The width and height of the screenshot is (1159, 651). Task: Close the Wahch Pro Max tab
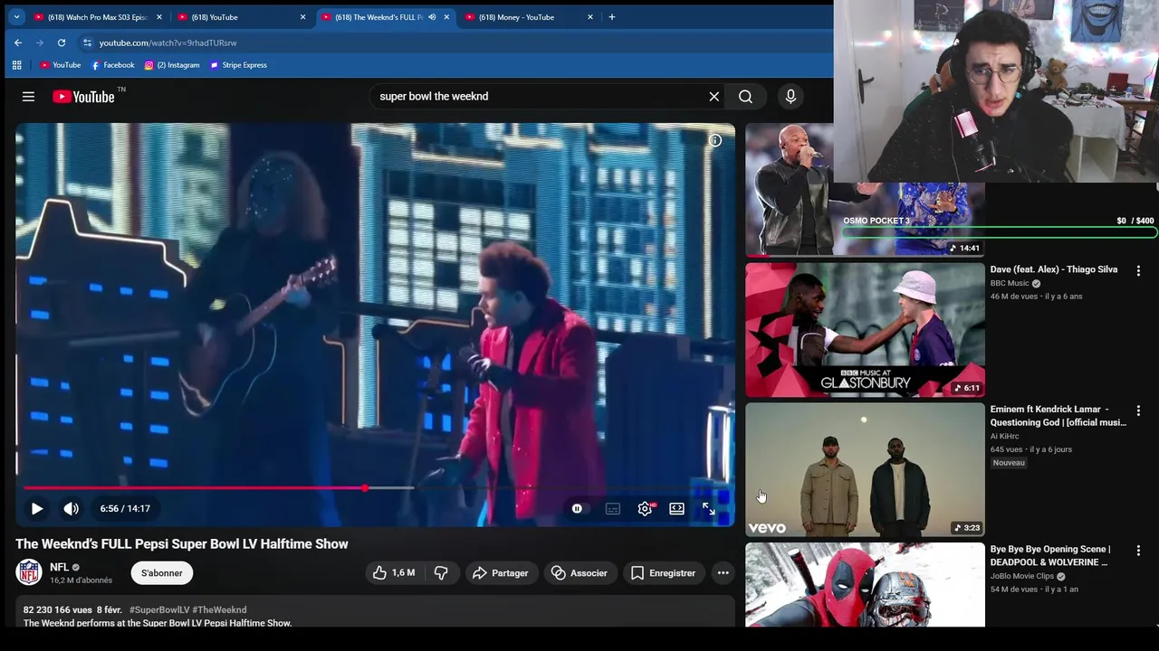[158, 17]
